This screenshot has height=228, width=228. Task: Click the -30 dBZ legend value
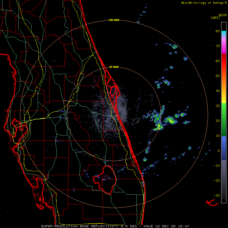[x=217, y=195]
